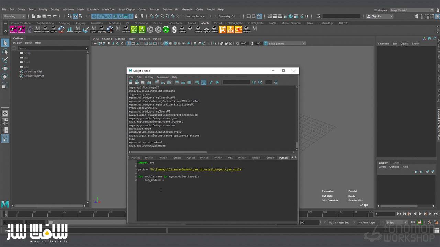Click Undo arrow in main status line
This screenshot has width=440, height=247.
(x=49, y=16)
